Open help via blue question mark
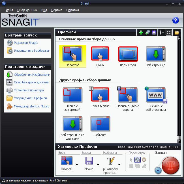This screenshot has width=184, height=184. [176, 20]
